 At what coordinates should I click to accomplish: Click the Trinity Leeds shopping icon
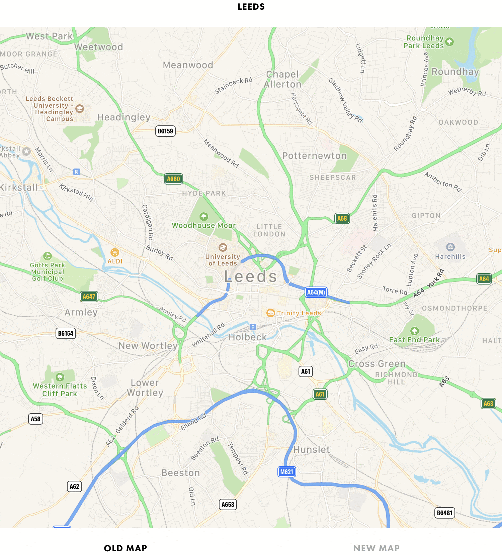(x=270, y=313)
